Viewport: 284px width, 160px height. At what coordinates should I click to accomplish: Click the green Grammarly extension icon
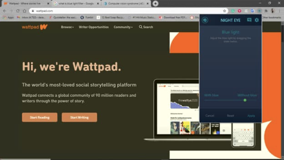(233, 11)
